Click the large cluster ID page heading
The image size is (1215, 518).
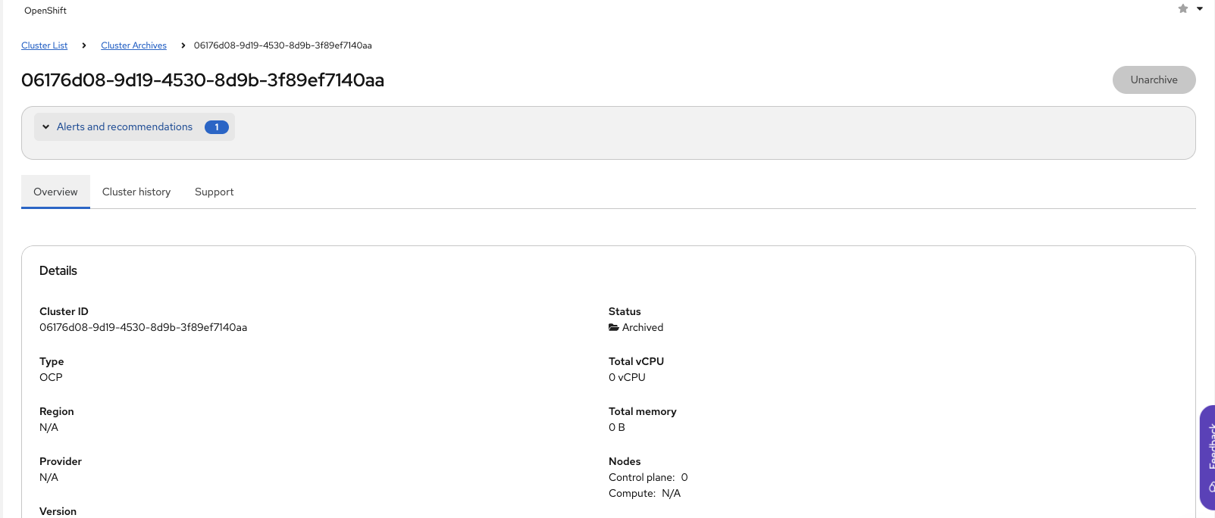point(202,80)
